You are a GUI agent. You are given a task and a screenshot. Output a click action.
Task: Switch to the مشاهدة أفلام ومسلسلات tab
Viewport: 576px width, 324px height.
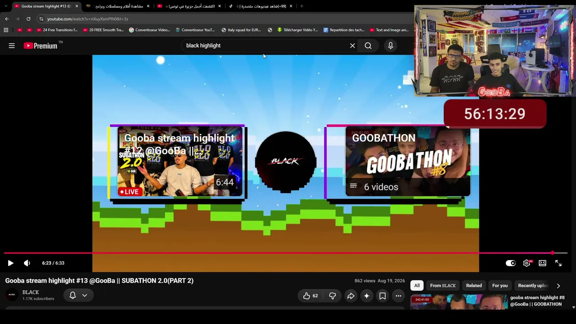pos(118,6)
